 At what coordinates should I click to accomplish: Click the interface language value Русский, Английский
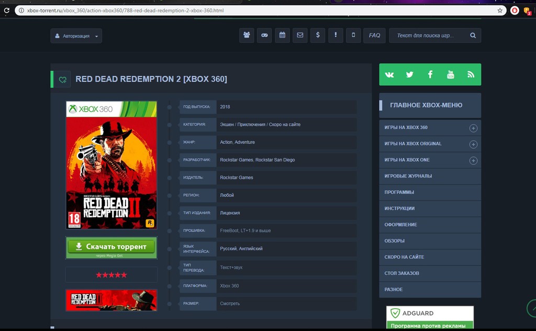point(241,249)
